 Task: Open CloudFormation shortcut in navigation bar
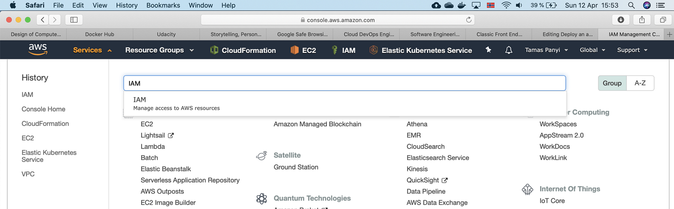click(243, 50)
